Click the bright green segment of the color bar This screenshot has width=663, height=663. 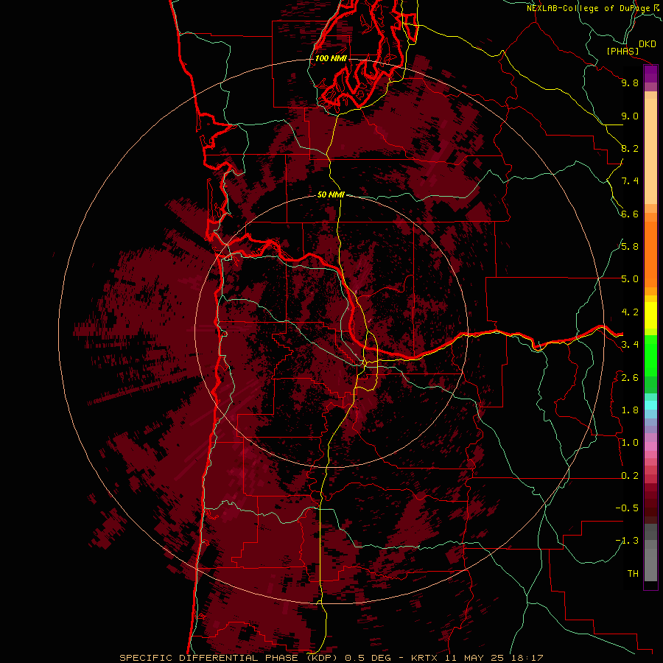pos(650,355)
